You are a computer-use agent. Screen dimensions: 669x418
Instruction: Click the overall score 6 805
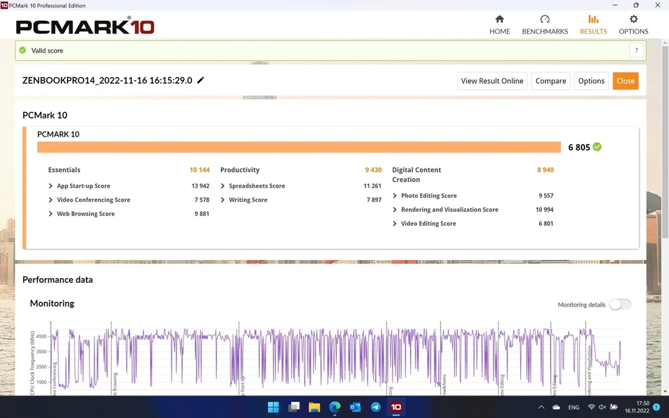pos(579,147)
